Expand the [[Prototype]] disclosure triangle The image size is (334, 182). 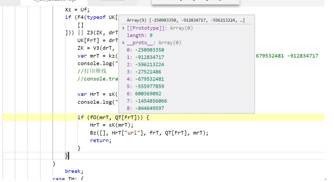tap(123, 28)
